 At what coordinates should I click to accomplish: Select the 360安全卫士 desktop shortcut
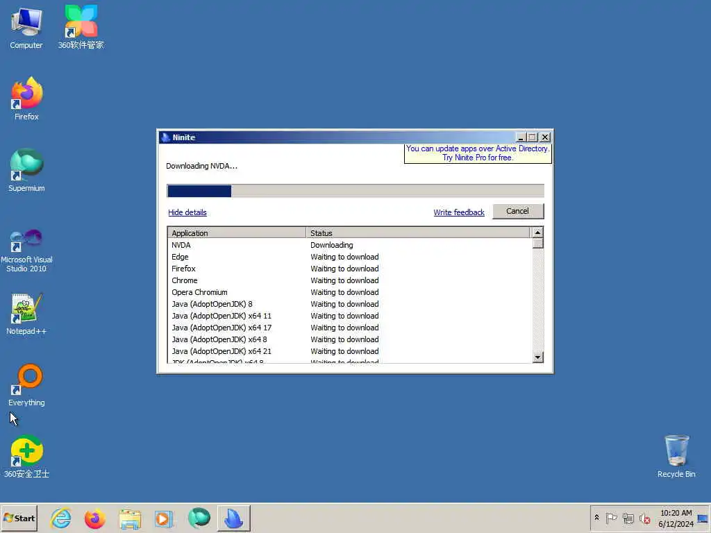pyautogui.click(x=26, y=457)
